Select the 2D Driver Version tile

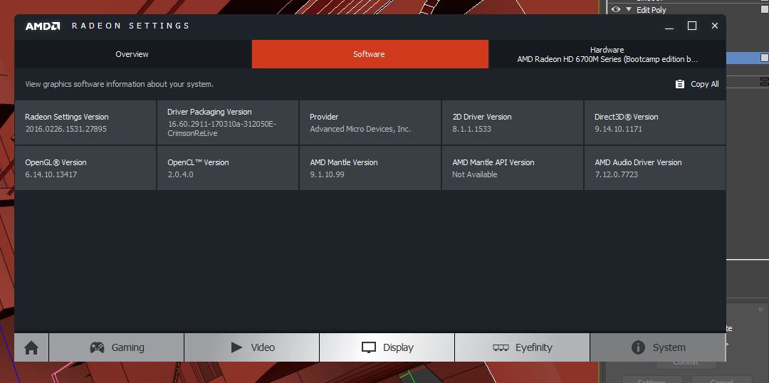point(513,122)
